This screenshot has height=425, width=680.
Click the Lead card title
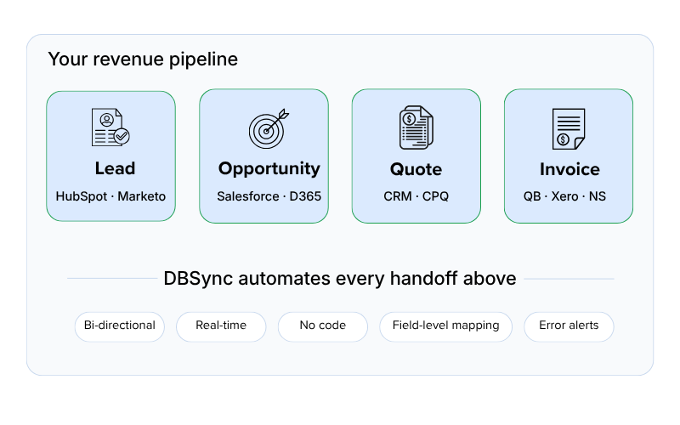pos(116,168)
